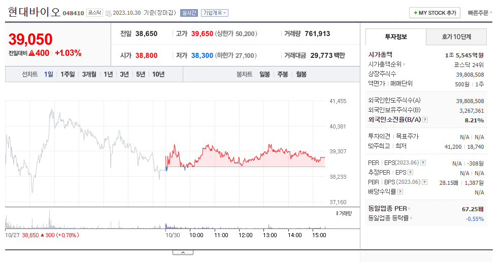Image resolution: width=504 pixels, height=262 pixels.
Task: Click the 하한가 27,100 limit text
Action: tap(236, 56)
